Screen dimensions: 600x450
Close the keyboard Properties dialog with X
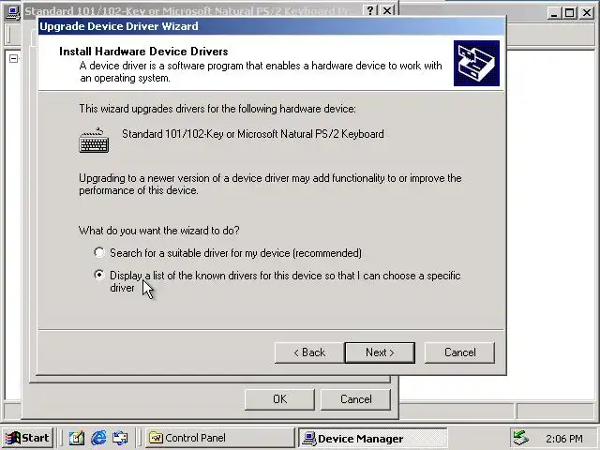387,10
